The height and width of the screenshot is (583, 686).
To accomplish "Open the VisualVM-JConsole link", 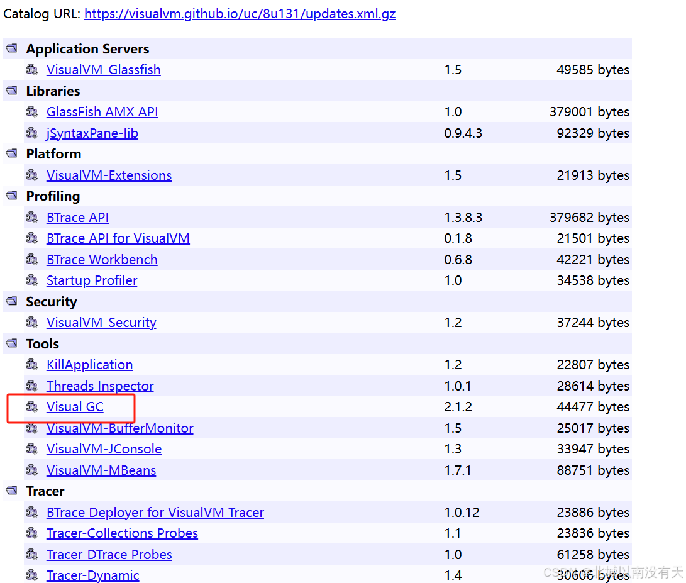I will tap(104, 449).
